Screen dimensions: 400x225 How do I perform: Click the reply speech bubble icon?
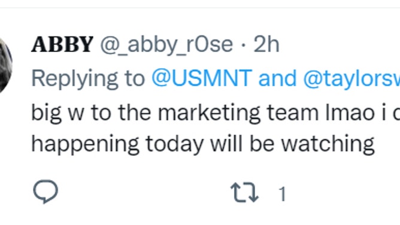(46, 191)
